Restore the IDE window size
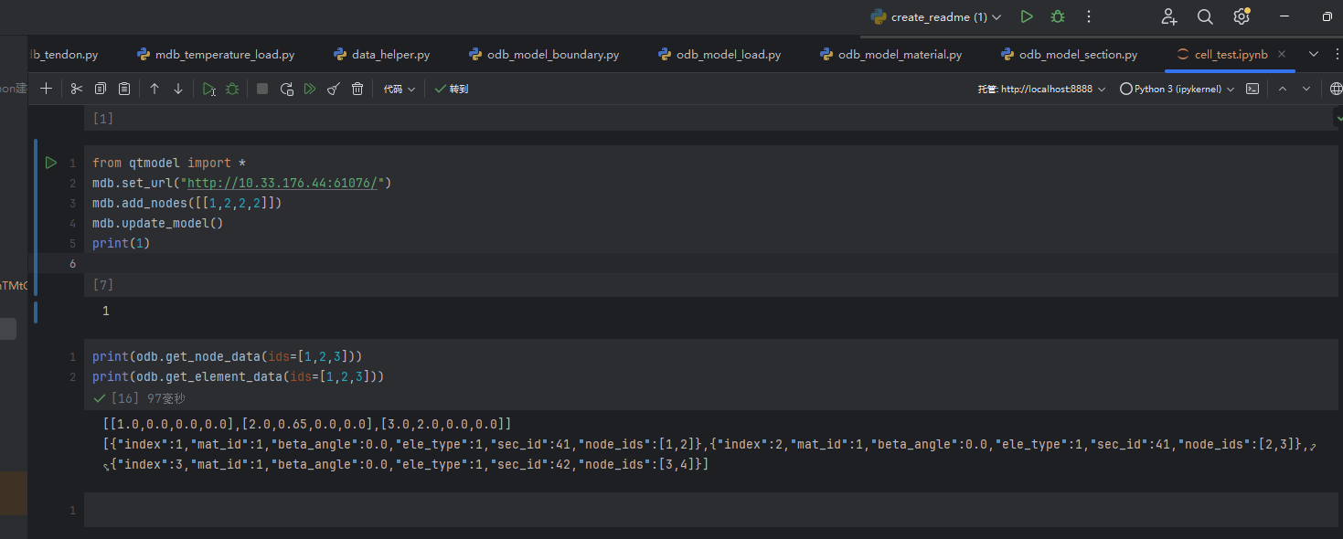The width and height of the screenshot is (1343, 539). [1327, 16]
